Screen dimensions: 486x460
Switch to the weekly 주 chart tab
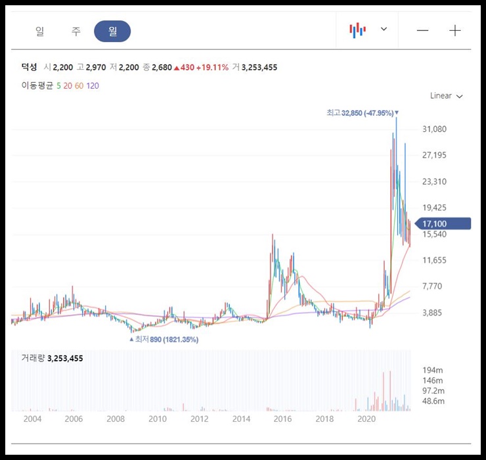coord(76,32)
